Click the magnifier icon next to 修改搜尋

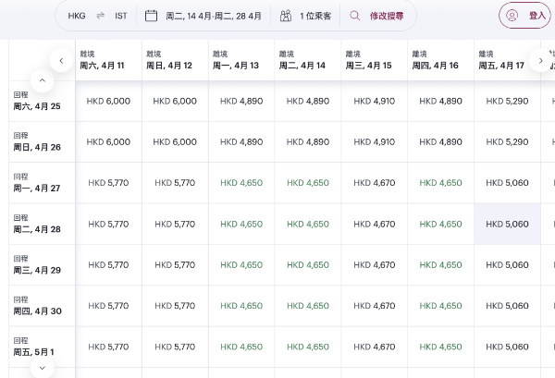[355, 16]
